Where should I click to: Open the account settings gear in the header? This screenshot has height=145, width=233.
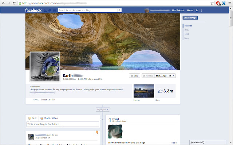click(201, 11)
